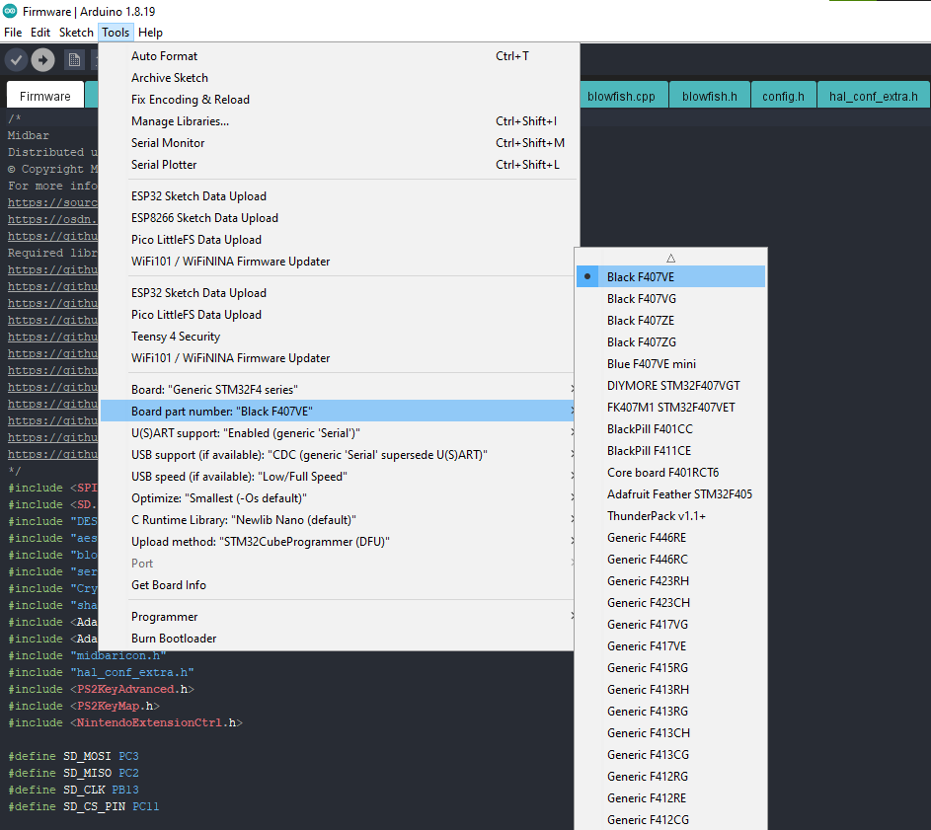The height and width of the screenshot is (830, 931).
Task: Open the Edit menu
Action: tap(40, 32)
